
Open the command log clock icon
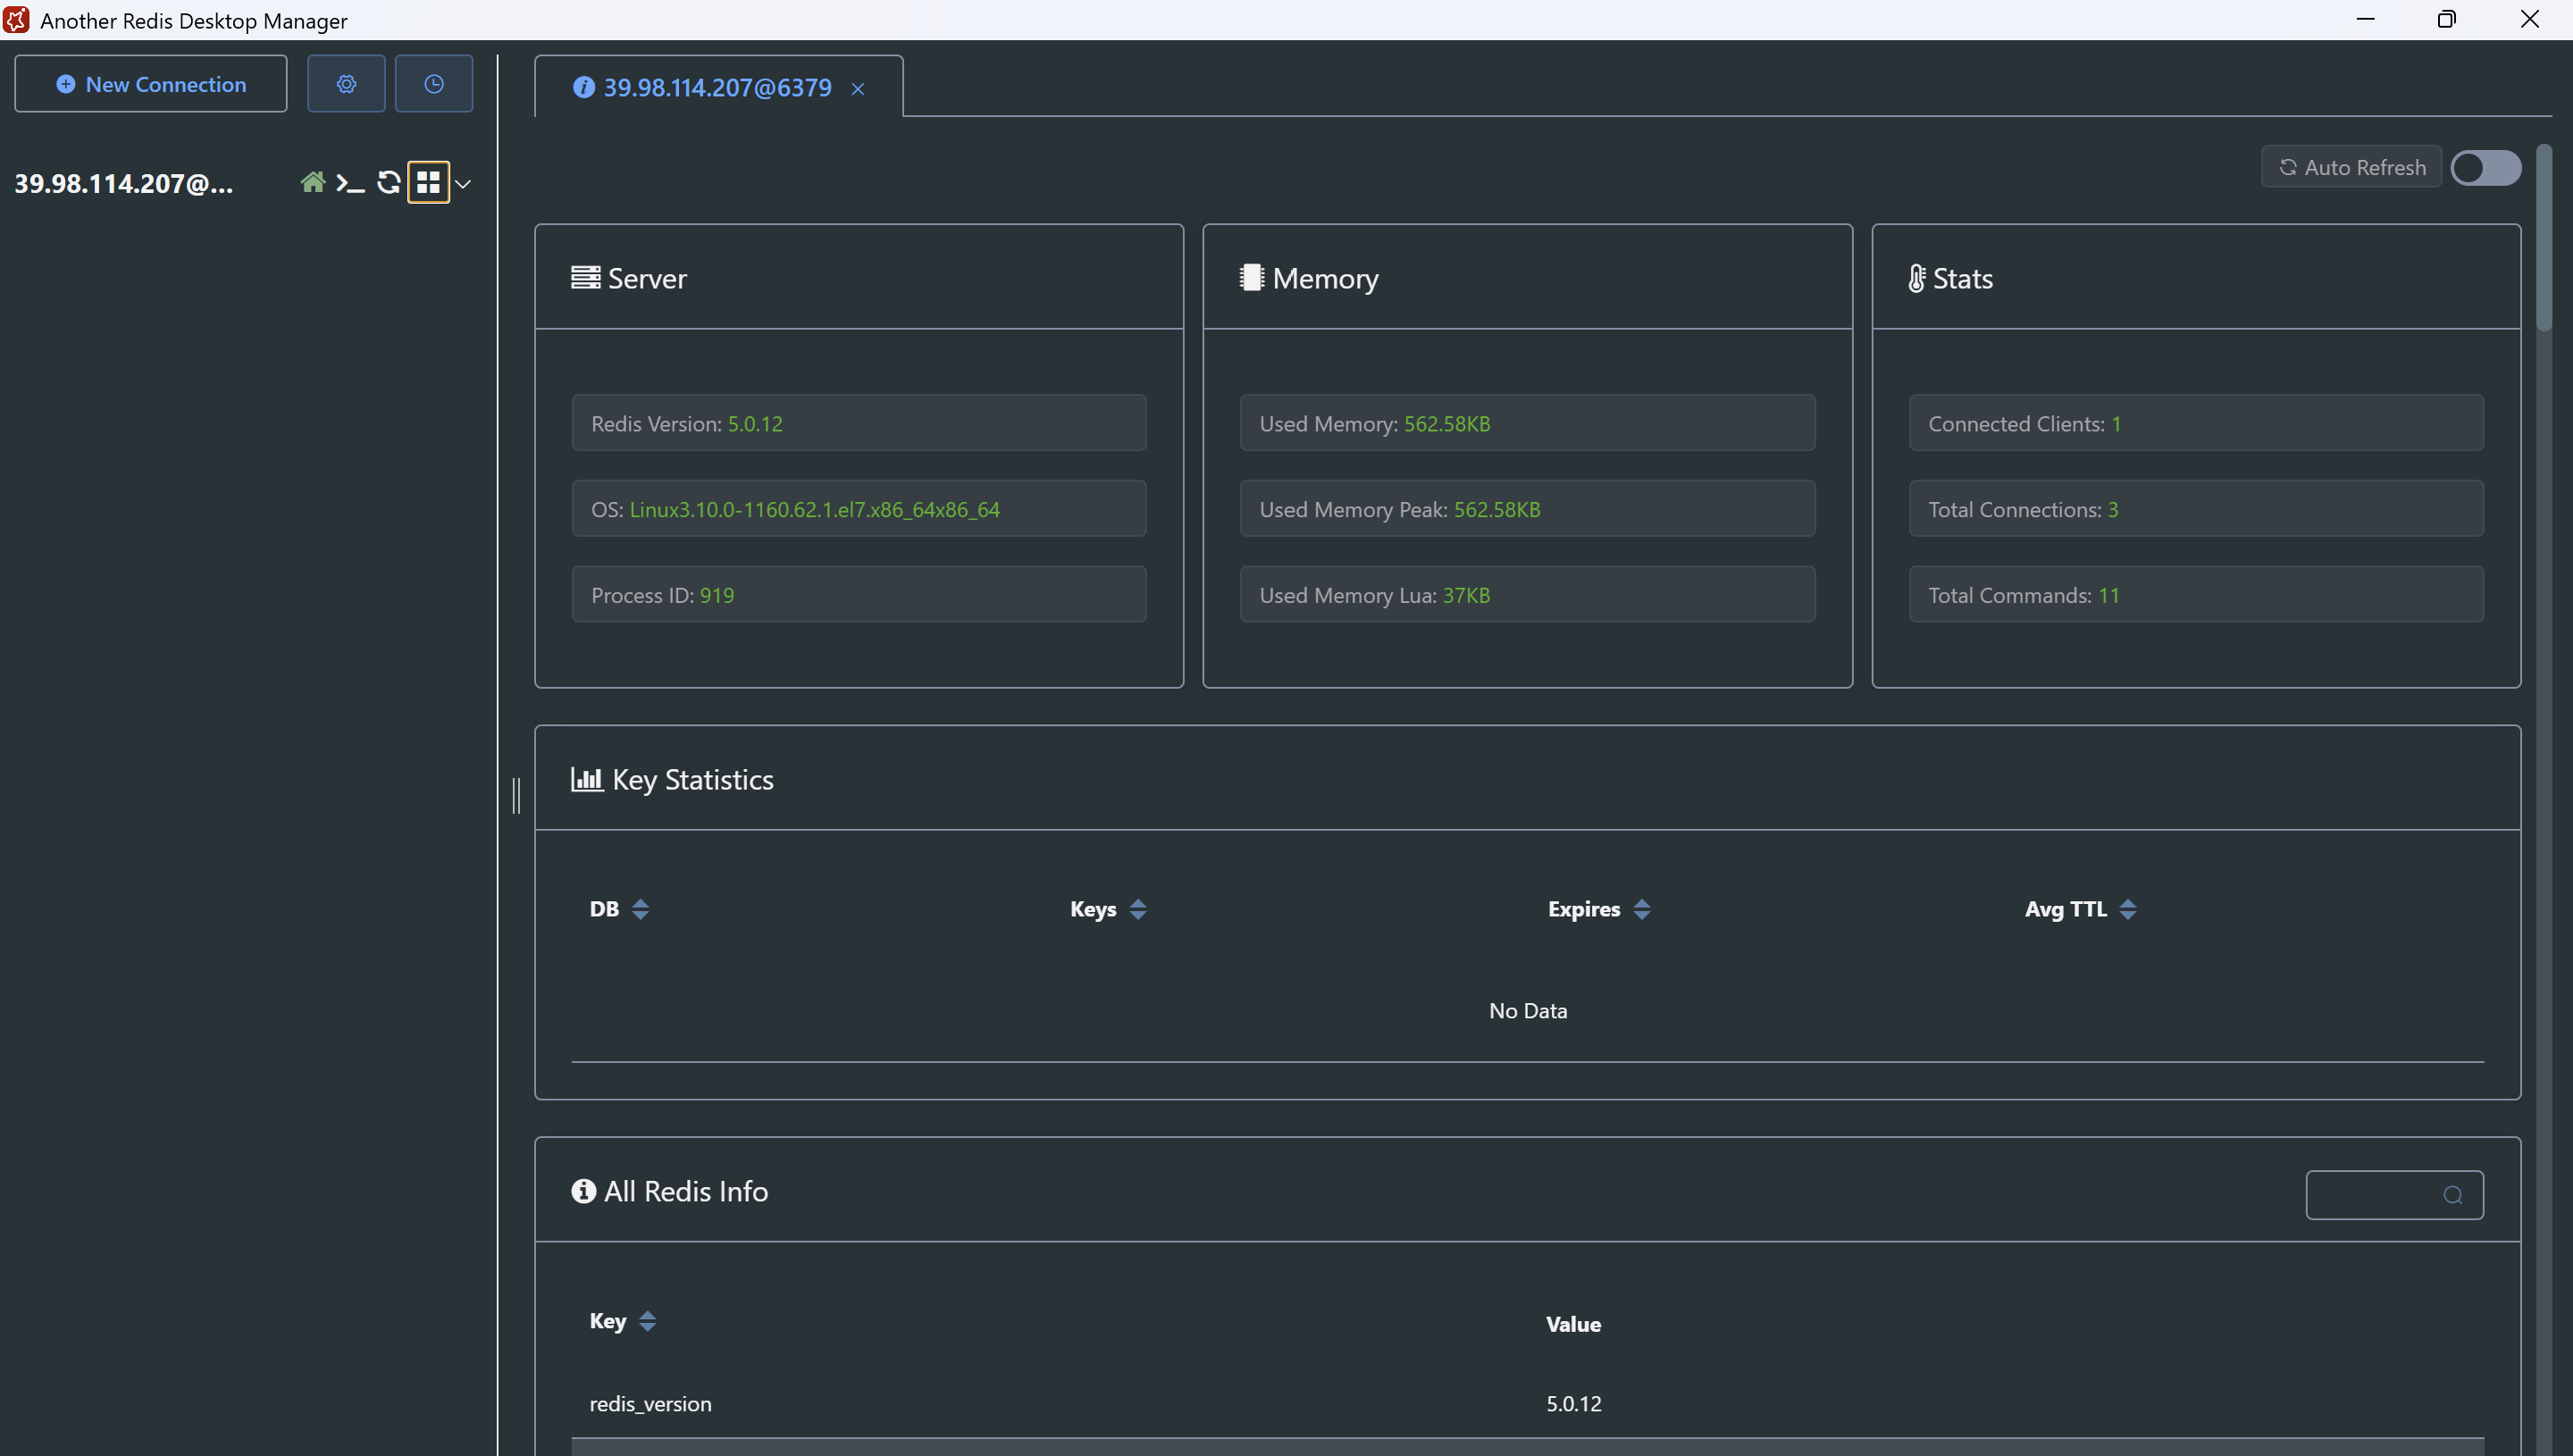(434, 84)
